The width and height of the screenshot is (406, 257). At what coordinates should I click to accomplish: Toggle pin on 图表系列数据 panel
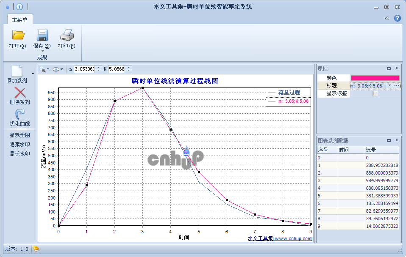tap(397, 140)
